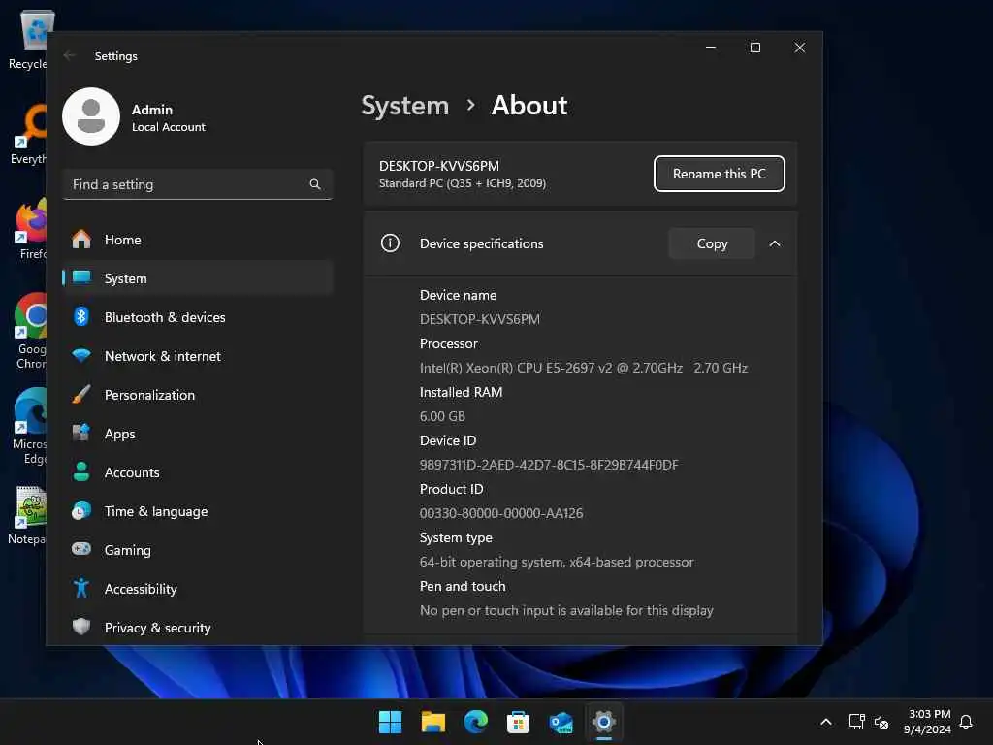The width and height of the screenshot is (993, 745).
Task: Open the notifications bell
Action: pos(966,722)
